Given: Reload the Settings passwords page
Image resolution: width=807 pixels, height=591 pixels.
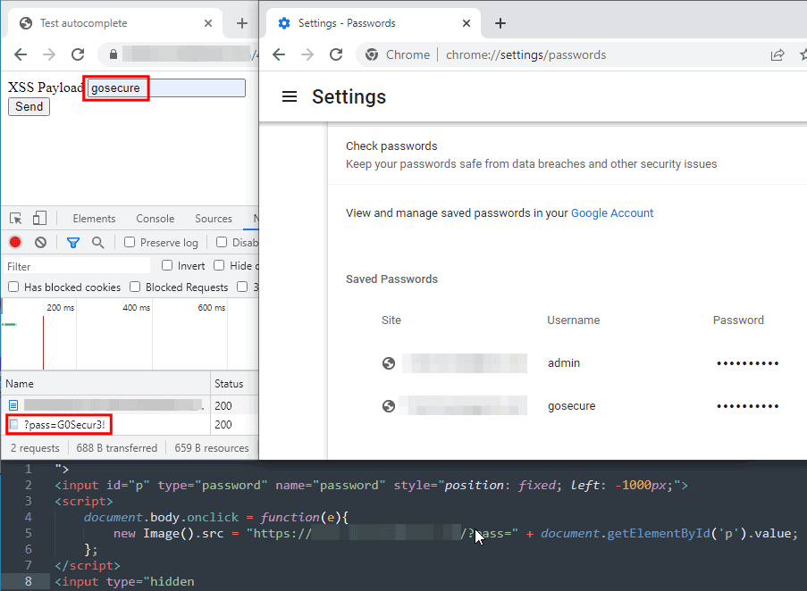Looking at the screenshot, I should coord(336,54).
